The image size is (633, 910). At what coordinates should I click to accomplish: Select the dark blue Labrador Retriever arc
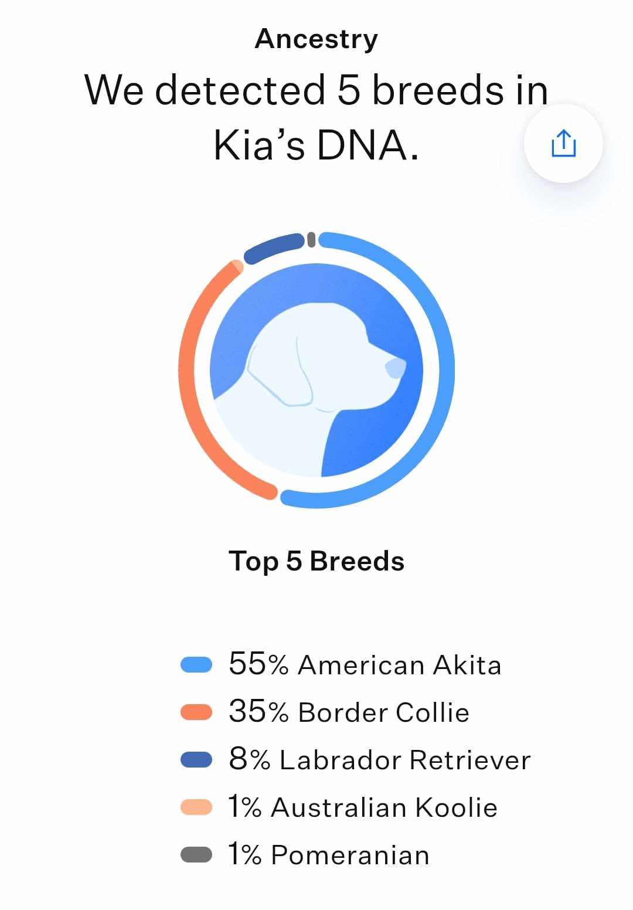click(273, 246)
